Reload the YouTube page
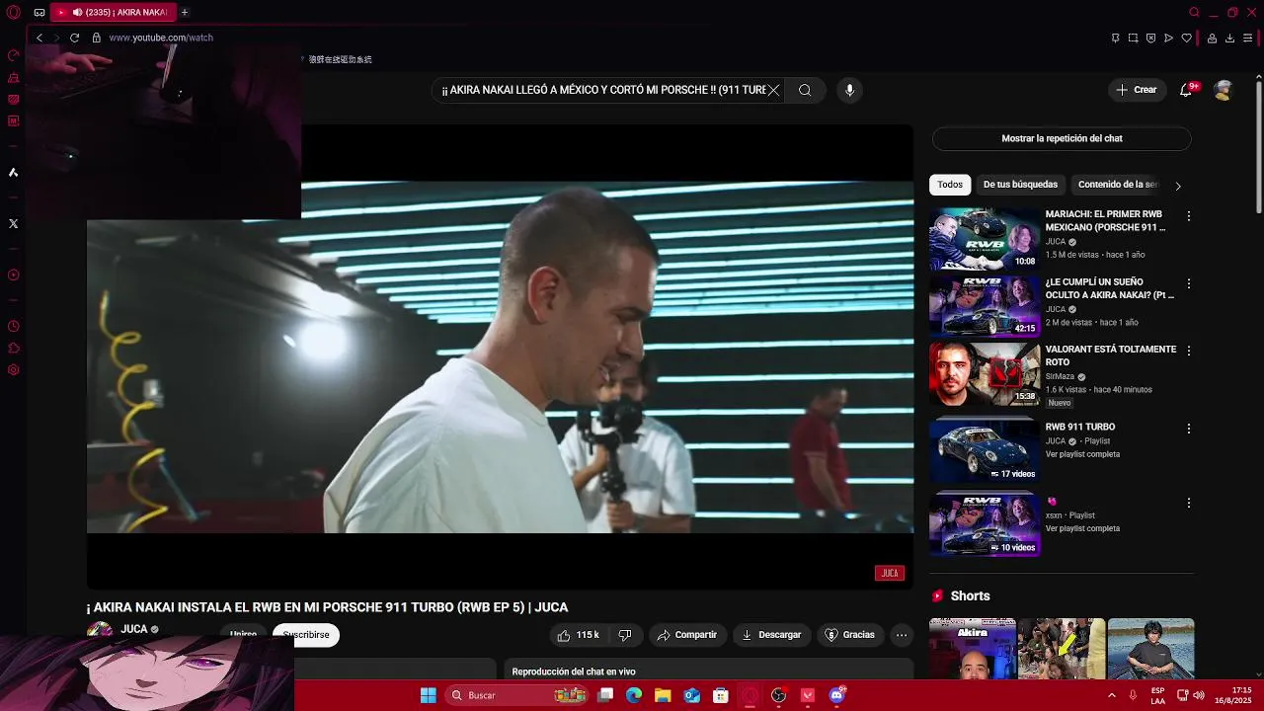Viewport: 1264px width, 711px height. (74, 38)
